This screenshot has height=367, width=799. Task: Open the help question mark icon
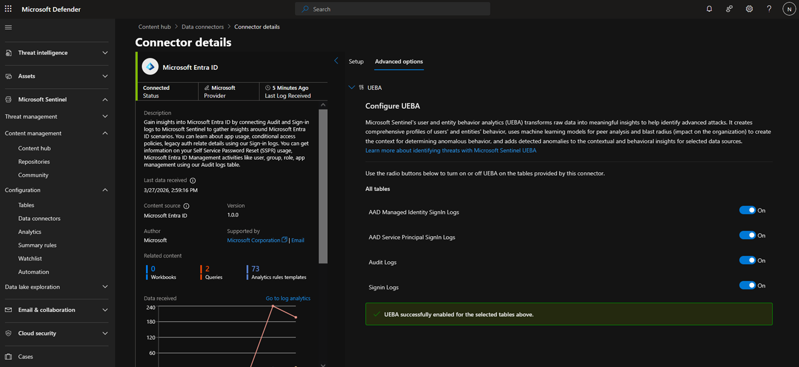coord(769,9)
